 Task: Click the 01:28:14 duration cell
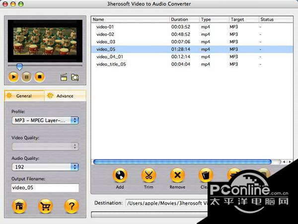point(181,49)
